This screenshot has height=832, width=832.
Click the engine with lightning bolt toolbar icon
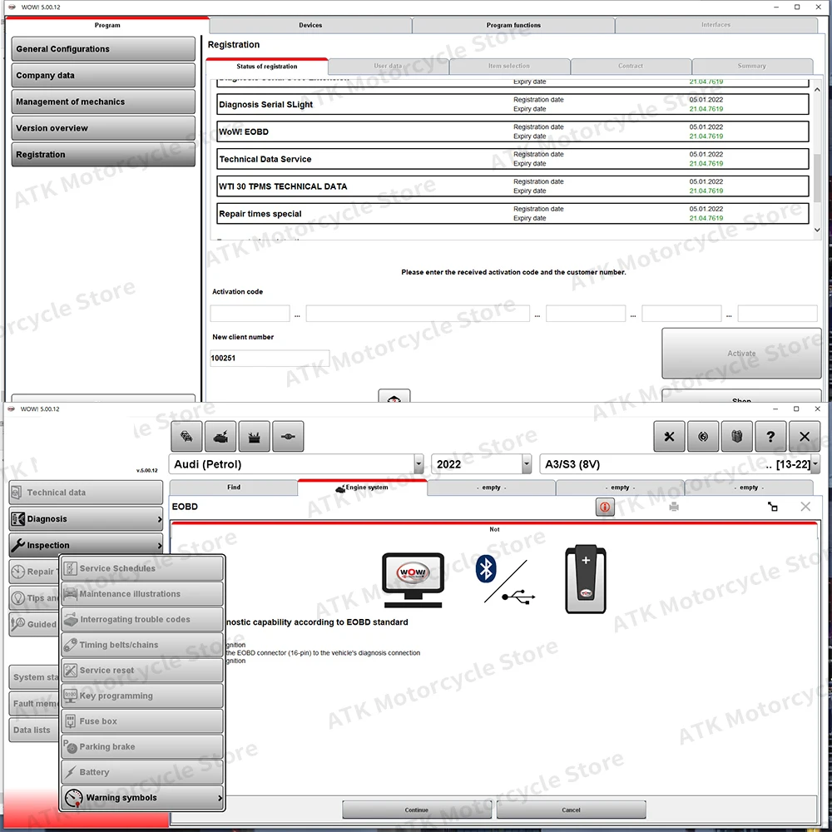click(x=220, y=436)
